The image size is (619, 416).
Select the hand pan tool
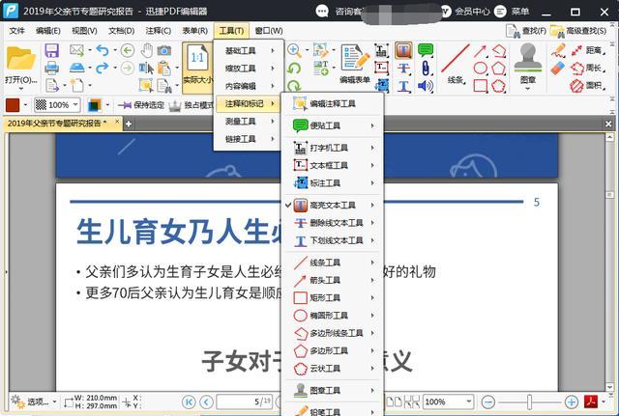point(147,50)
